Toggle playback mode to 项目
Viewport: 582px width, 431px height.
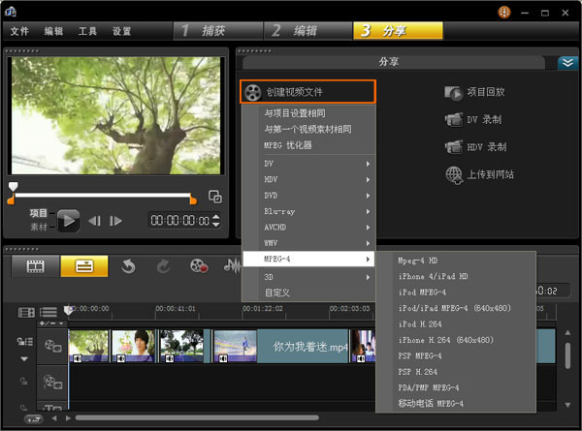[x=38, y=213]
